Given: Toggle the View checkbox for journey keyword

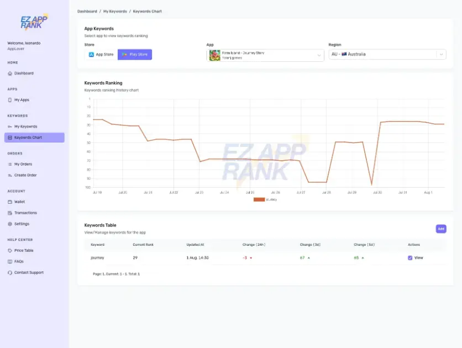Looking at the screenshot, I should coord(410,258).
